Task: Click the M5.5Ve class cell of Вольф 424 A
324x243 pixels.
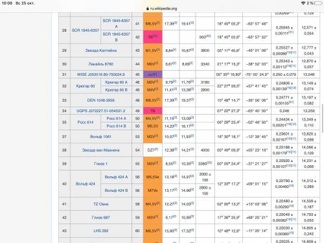Action: click(x=153, y=177)
